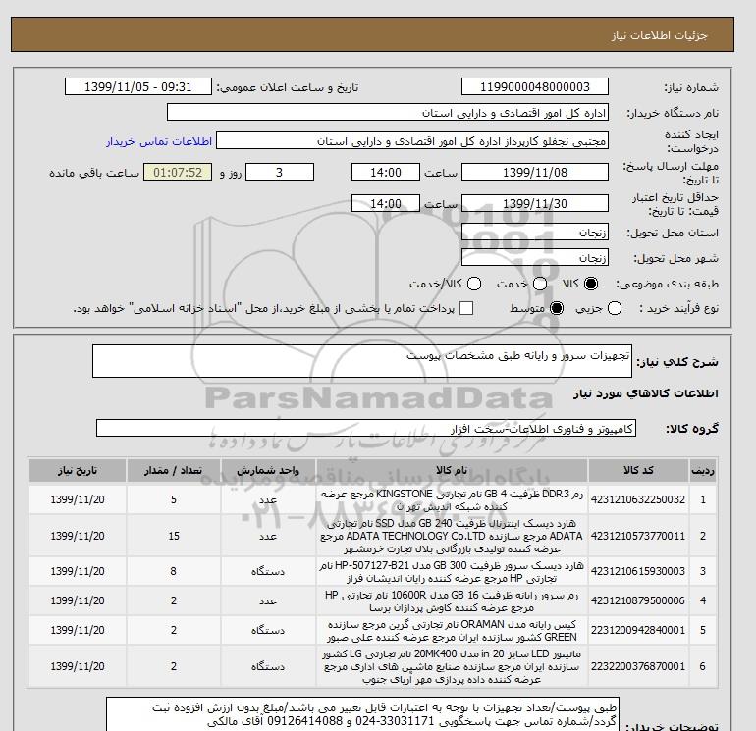
Task: Click quantity 8 in the server disk row
Action: tap(174, 571)
